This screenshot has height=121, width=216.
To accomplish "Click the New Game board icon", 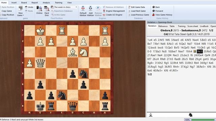I will click(21, 8).
